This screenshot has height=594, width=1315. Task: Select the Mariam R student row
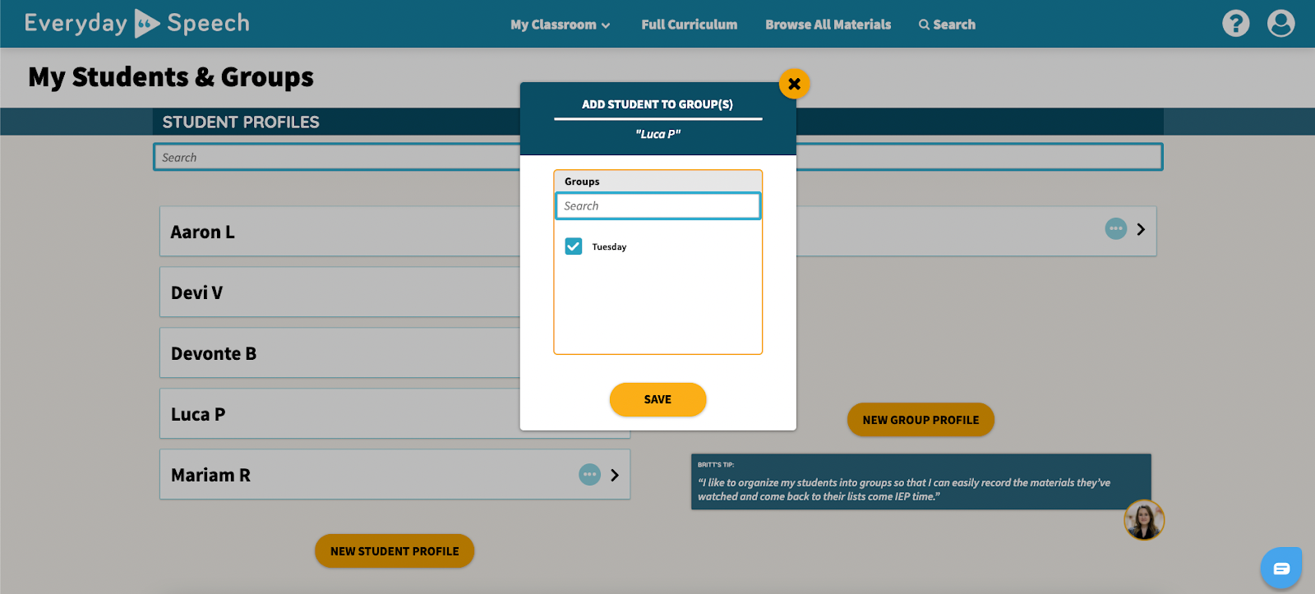coord(395,475)
